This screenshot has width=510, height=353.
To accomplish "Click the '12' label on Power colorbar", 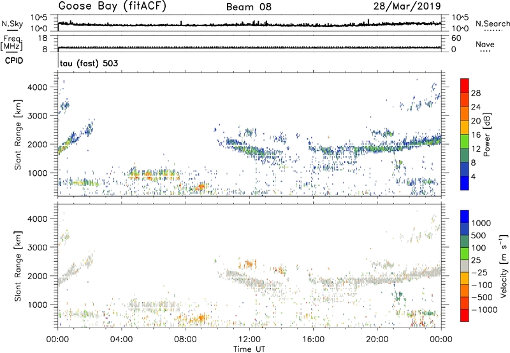I will (476, 149).
